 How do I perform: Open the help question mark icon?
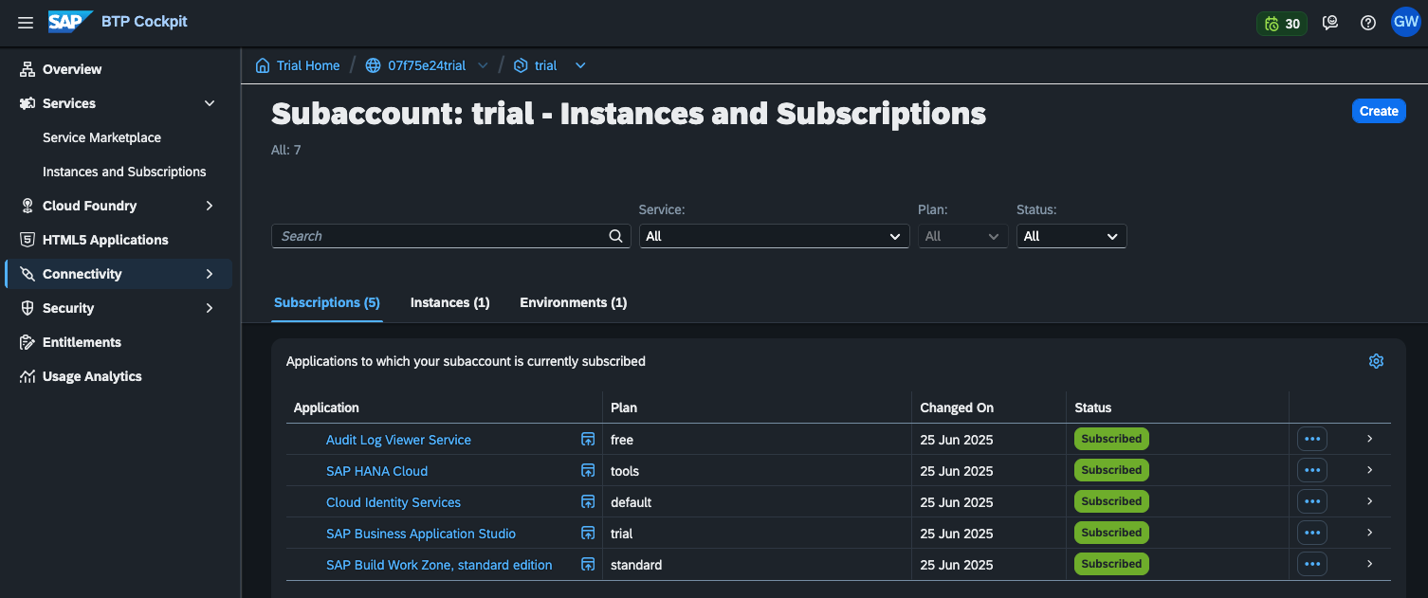[x=1367, y=23]
